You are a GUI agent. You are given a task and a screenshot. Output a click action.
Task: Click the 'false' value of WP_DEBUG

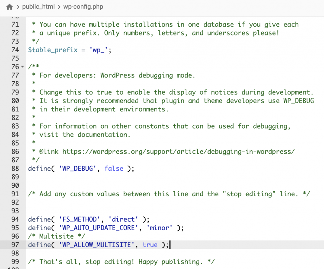click(x=114, y=169)
